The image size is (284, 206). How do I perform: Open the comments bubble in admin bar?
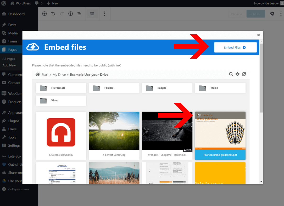39,3
